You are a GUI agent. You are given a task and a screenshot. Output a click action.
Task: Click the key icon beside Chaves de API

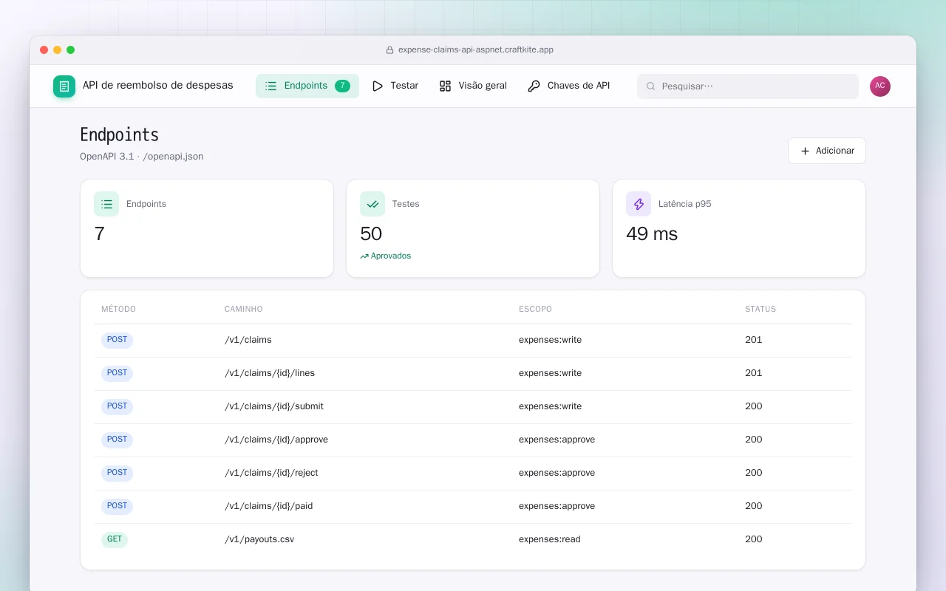(534, 86)
